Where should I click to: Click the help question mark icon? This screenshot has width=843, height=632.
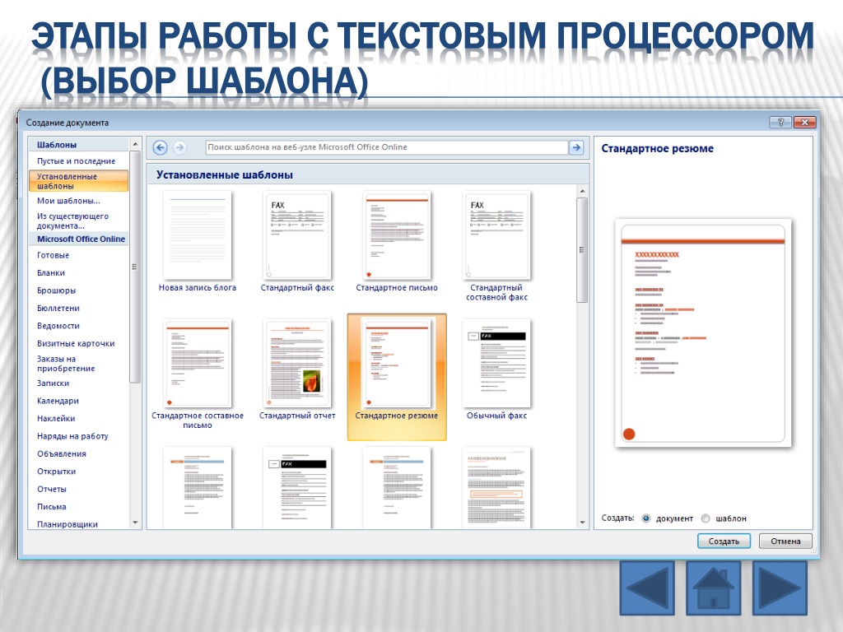point(780,123)
